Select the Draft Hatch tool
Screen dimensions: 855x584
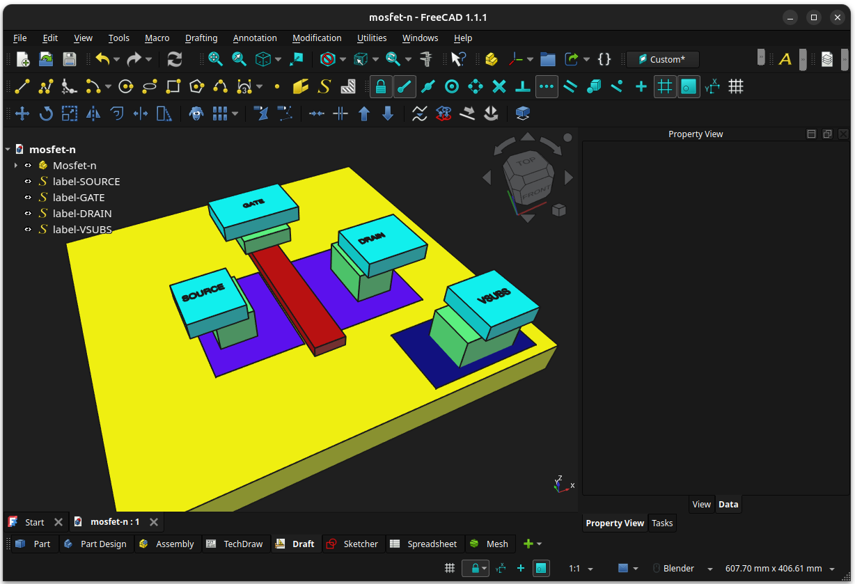pos(348,86)
